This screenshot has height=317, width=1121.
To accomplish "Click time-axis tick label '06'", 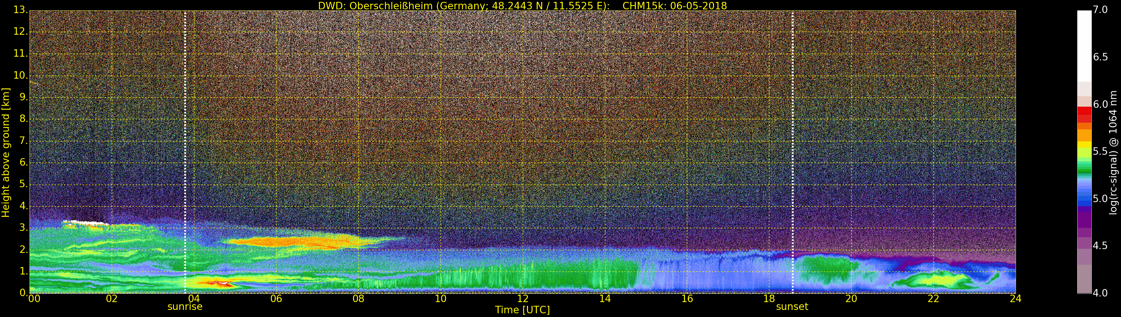I will tap(276, 298).
